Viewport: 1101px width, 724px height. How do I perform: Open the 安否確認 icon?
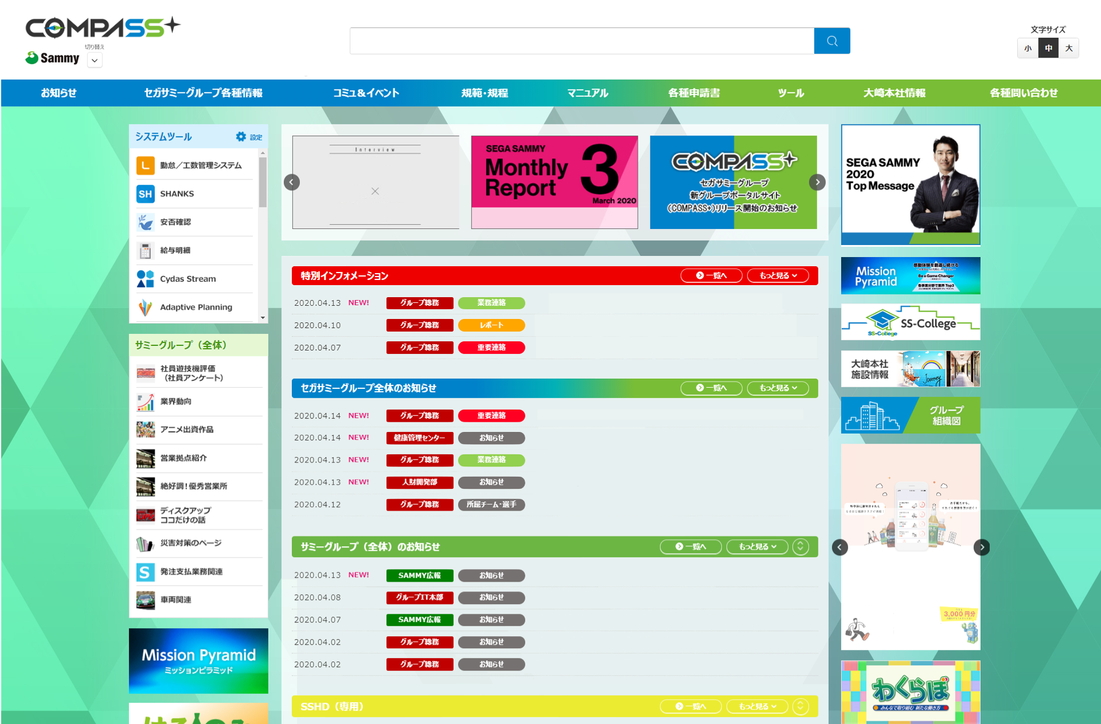tap(145, 222)
